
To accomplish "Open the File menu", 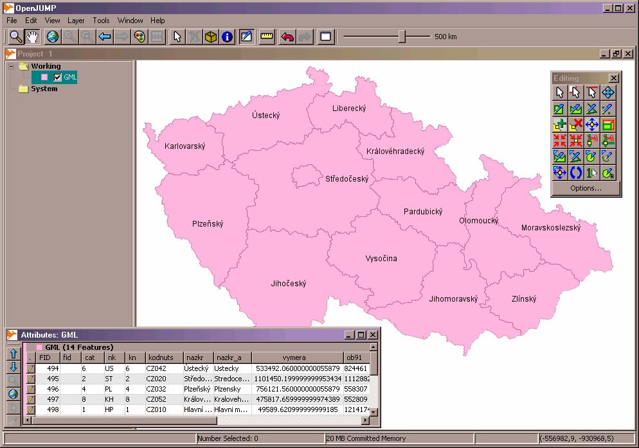I will point(12,21).
